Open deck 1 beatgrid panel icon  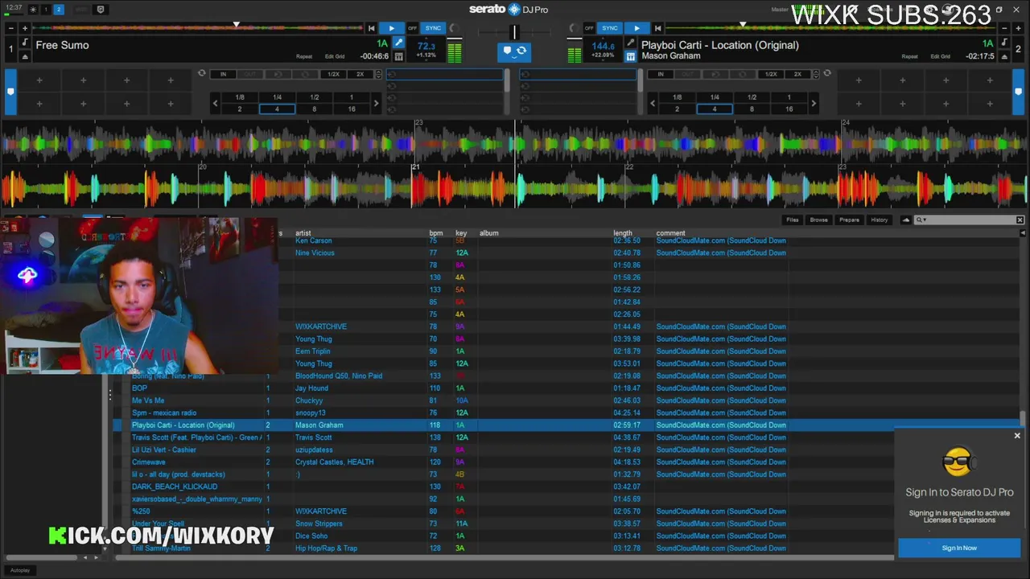[398, 56]
